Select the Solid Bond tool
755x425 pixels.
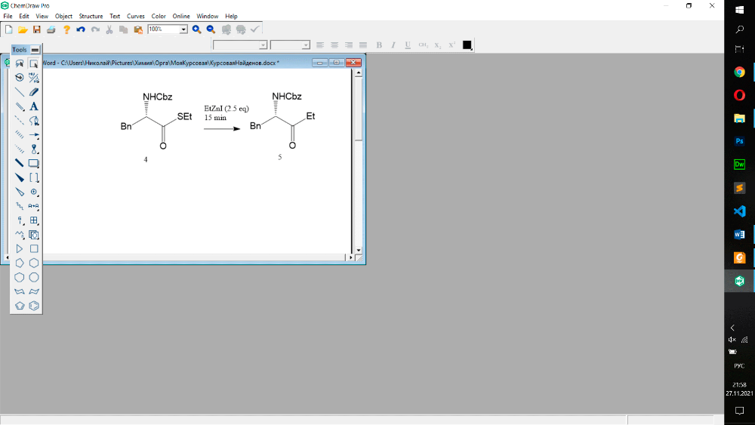[20, 92]
